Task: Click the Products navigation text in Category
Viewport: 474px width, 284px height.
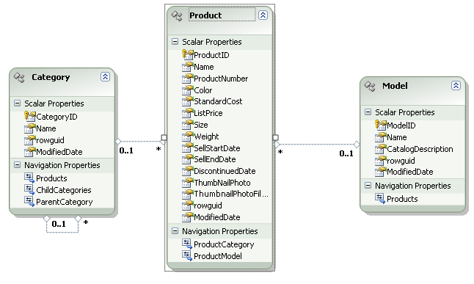Action: click(51, 178)
